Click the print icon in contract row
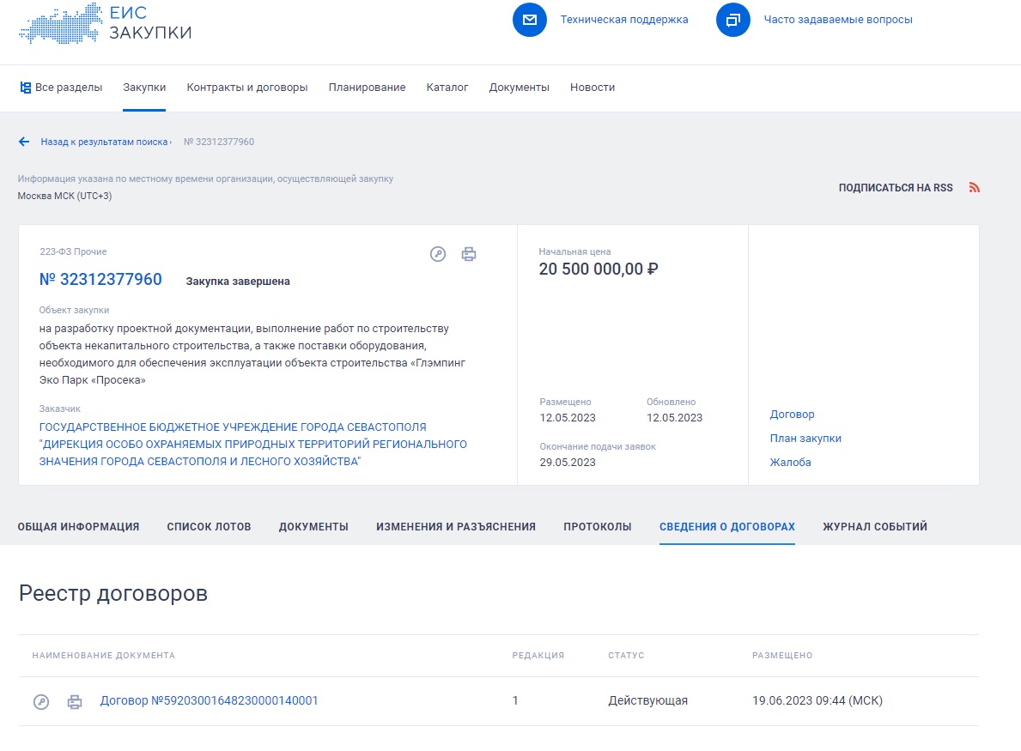1021x751 pixels. click(75, 701)
